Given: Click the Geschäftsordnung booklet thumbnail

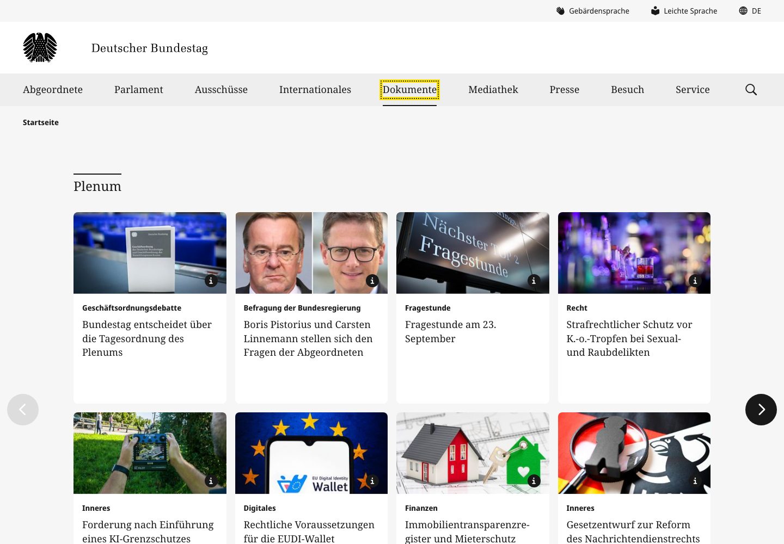Looking at the screenshot, I should [x=150, y=253].
